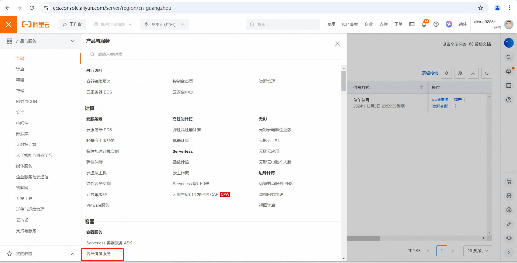This screenshot has height=263, width=517.
Task: Click the product panel vertical scrollbar
Action: [x=344, y=81]
